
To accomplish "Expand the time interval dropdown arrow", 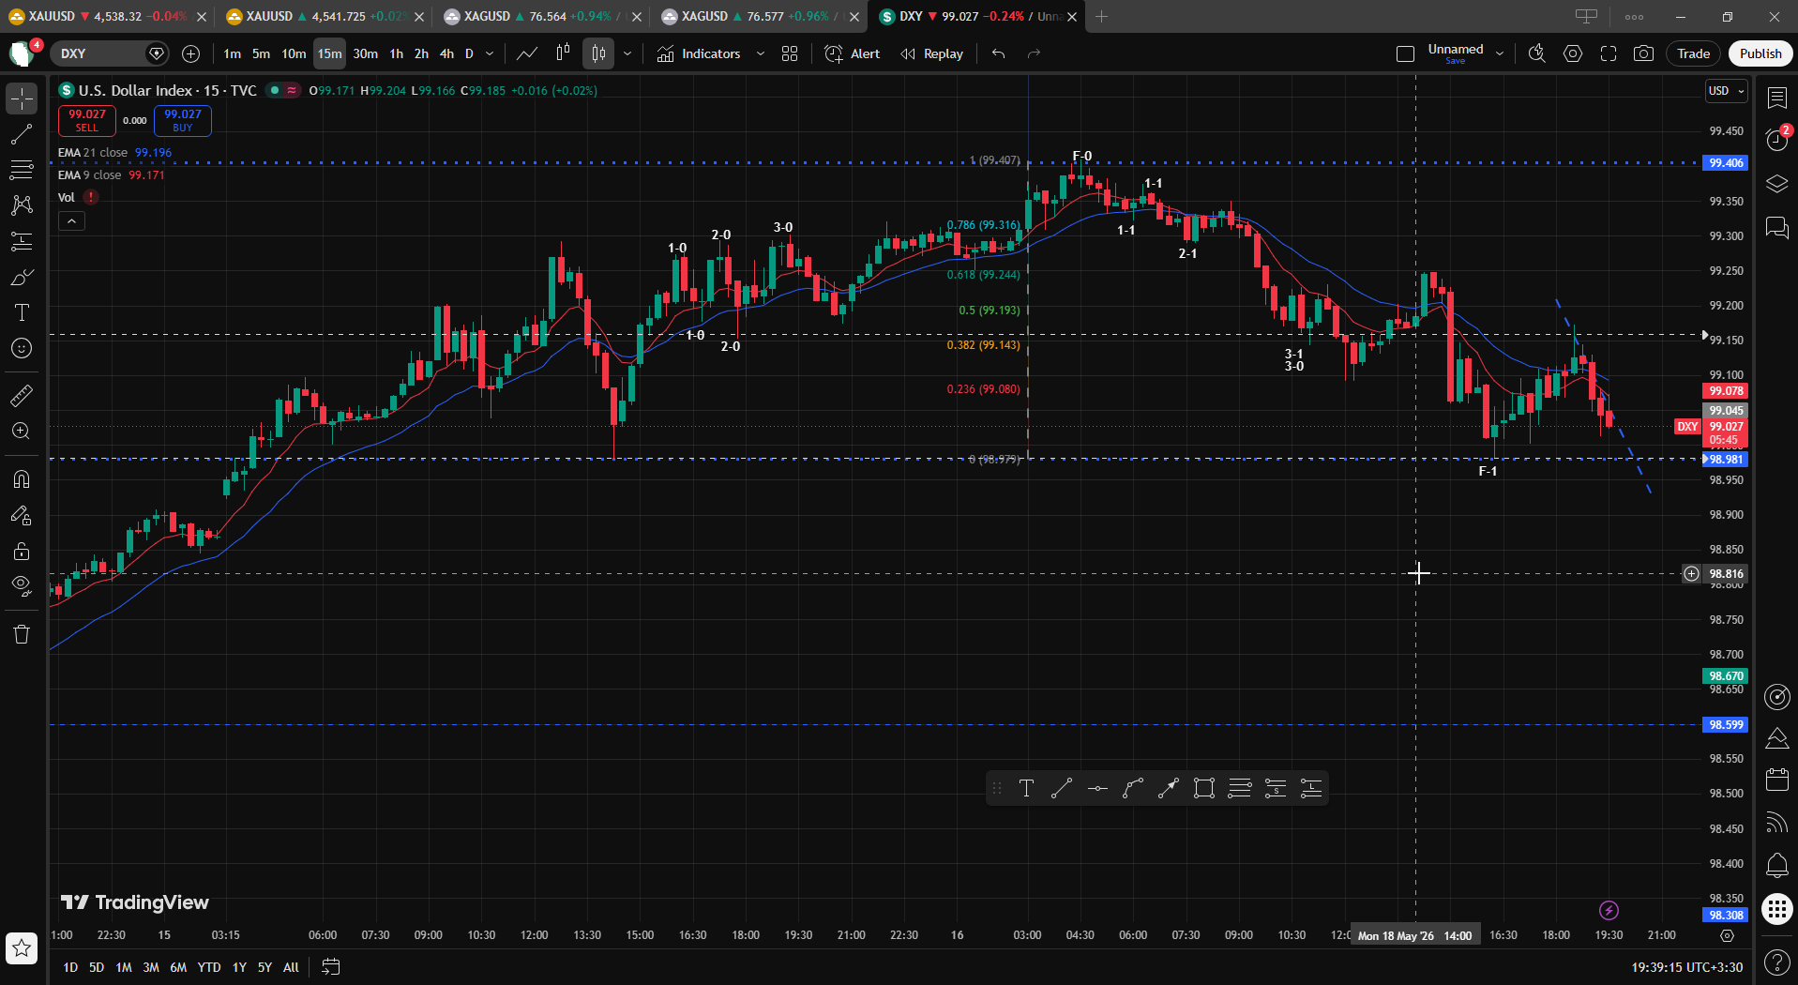I will 490,53.
